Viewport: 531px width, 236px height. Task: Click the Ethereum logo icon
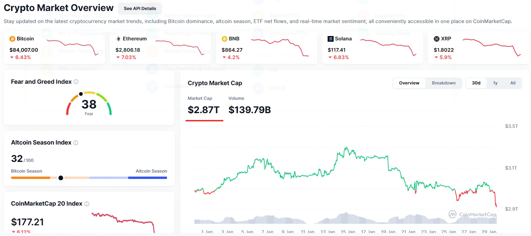(118, 39)
